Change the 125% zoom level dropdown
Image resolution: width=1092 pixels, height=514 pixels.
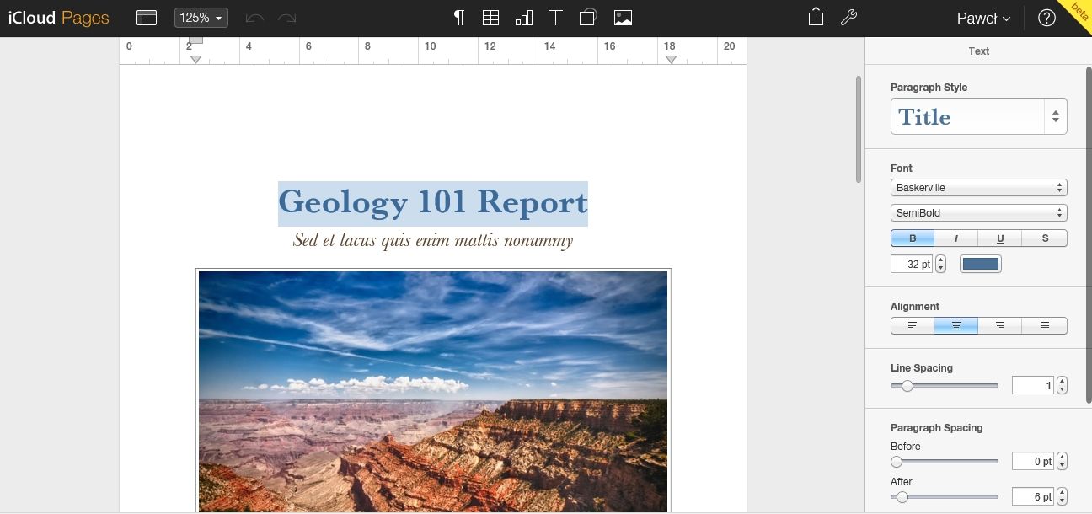(x=201, y=18)
